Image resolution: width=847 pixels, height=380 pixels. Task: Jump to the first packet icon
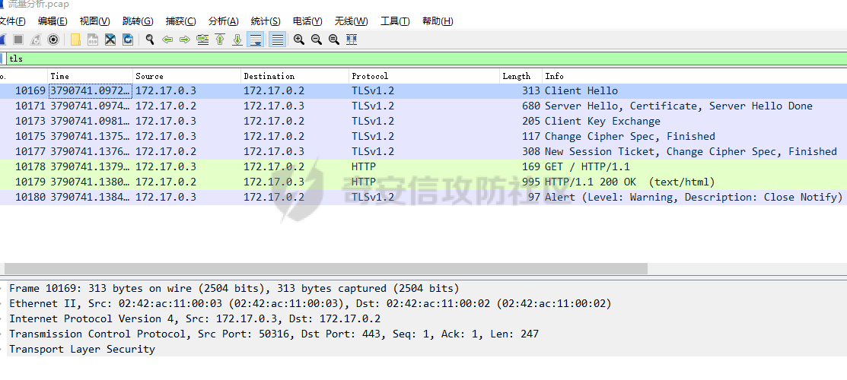tap(220, 40)
